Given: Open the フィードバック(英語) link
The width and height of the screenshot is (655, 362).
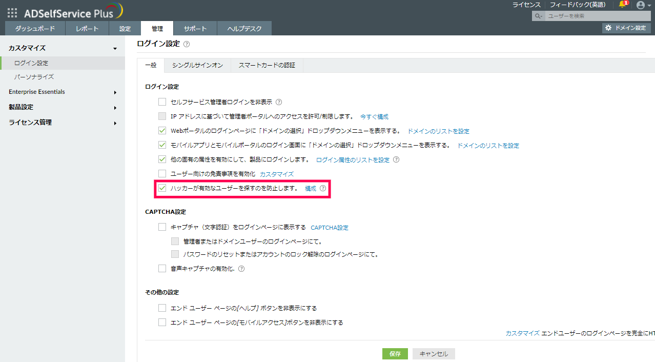Looking at the screenshot, I should pyautogui.click(x=578, y=5).
